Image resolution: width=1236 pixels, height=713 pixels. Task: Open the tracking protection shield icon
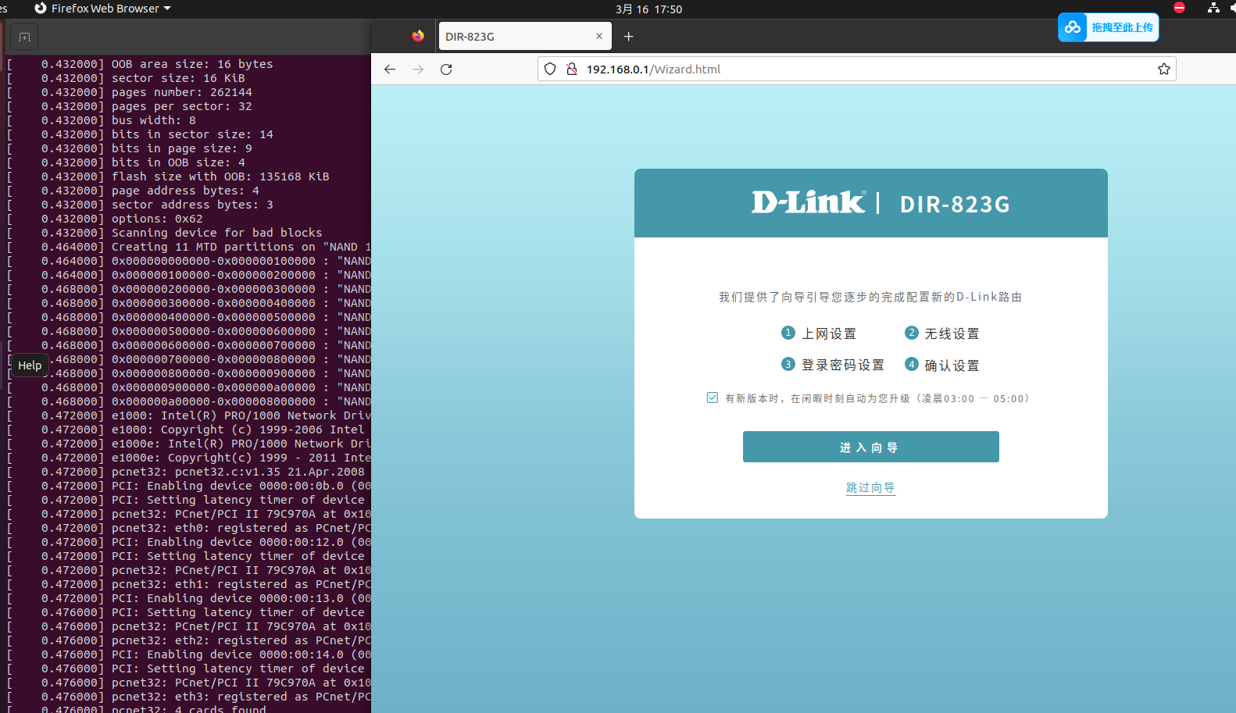(x=550, y=69)
